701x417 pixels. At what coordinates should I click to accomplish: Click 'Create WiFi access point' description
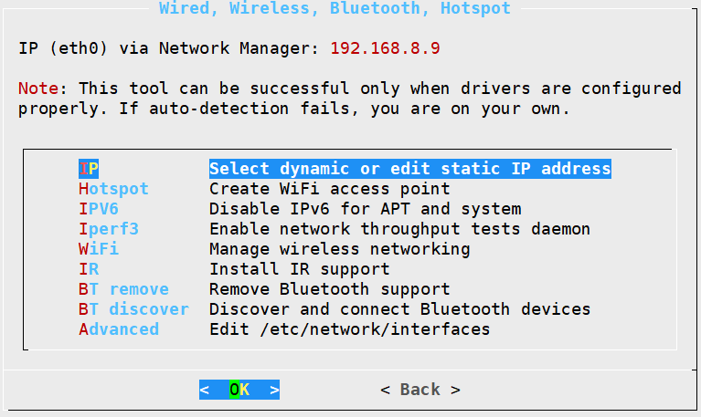tap(330, 189)
